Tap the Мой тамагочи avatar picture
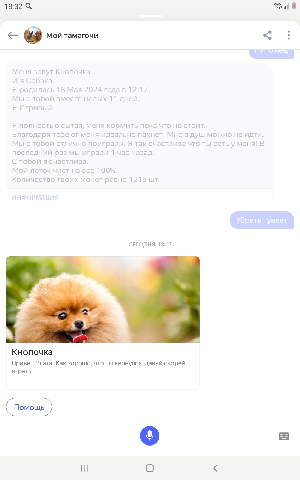 click(x=33, y=35)
